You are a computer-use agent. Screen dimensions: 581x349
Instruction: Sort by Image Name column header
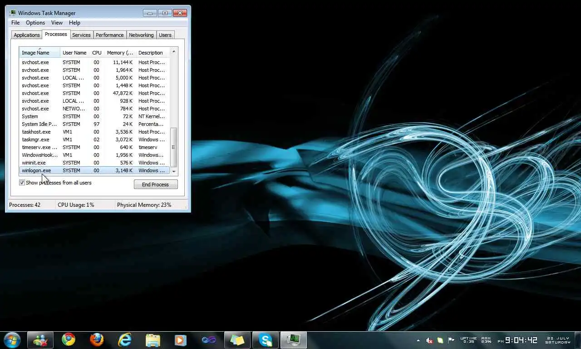[x=39, y=53]
